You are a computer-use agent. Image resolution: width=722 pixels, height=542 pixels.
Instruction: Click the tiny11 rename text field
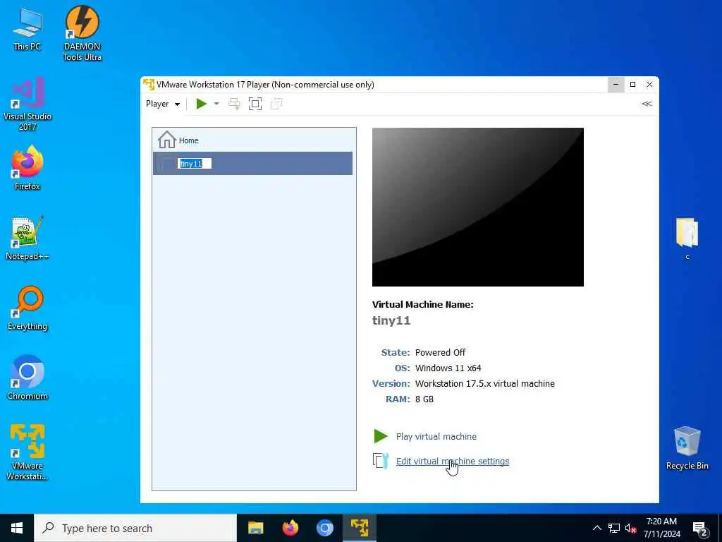point(195,164)
